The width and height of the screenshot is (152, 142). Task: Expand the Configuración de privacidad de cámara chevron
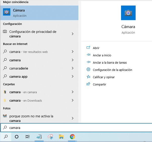73,34
